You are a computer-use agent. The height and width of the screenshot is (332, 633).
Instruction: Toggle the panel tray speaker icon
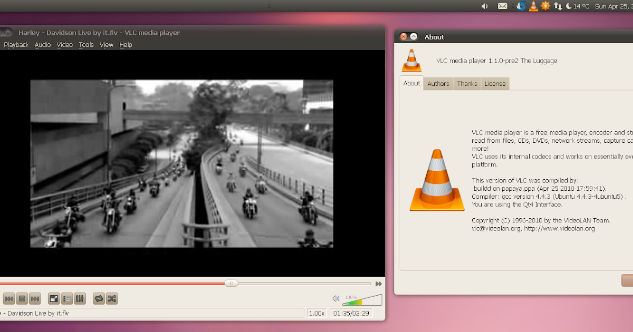[484, 6]
